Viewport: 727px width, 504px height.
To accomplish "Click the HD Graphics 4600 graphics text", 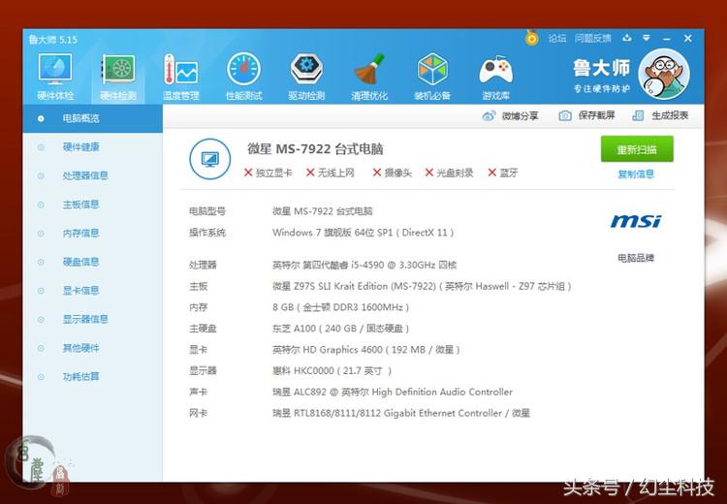I will (x=366, y=350).
